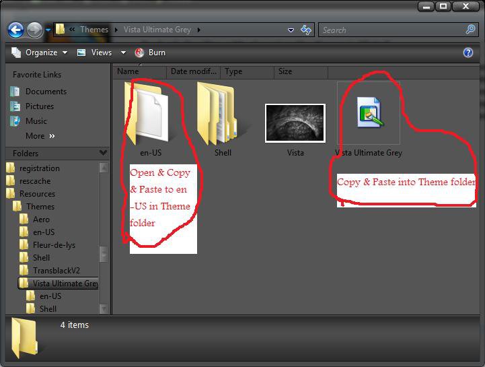Open the address bar history dropdown
The height and width of the screenshot is (367, 485).
(291, 30)
